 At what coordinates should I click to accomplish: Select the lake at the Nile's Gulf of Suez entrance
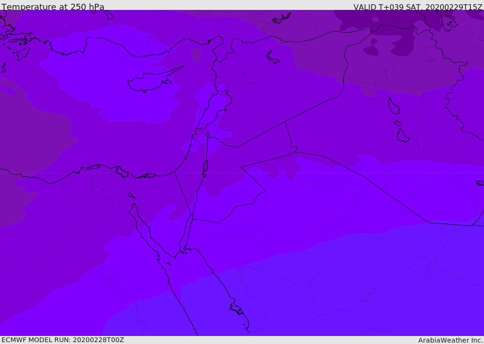(131, 196)
